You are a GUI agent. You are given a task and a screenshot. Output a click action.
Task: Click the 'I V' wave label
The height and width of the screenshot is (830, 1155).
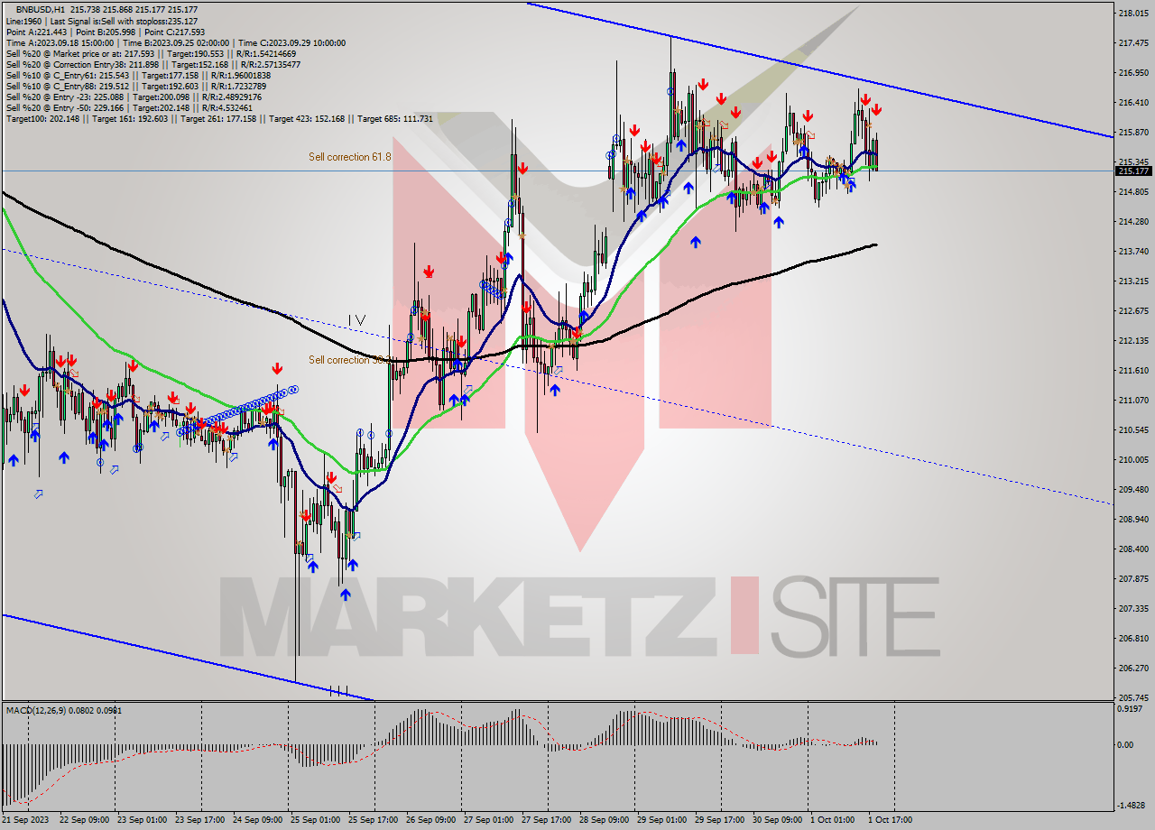357,319
